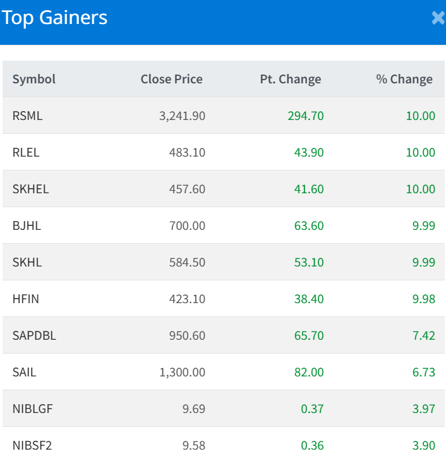
Task: Click the BJHL stock symbol
Action: [x=27, y=225]
